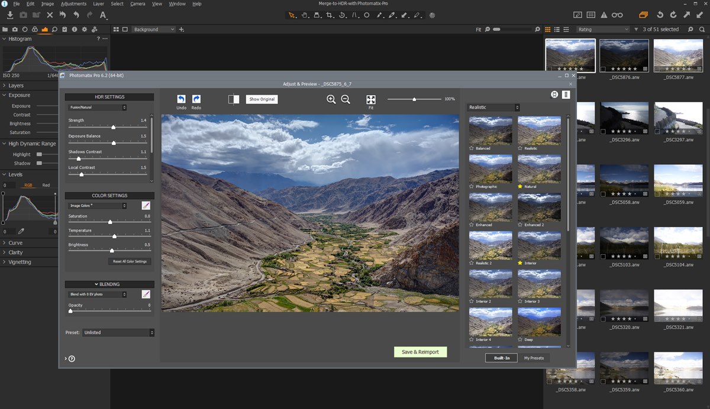Click the color picker brush beside Image Colors
Image resolution: width=710 pixels, height=409 pixels.
point(146,206)
